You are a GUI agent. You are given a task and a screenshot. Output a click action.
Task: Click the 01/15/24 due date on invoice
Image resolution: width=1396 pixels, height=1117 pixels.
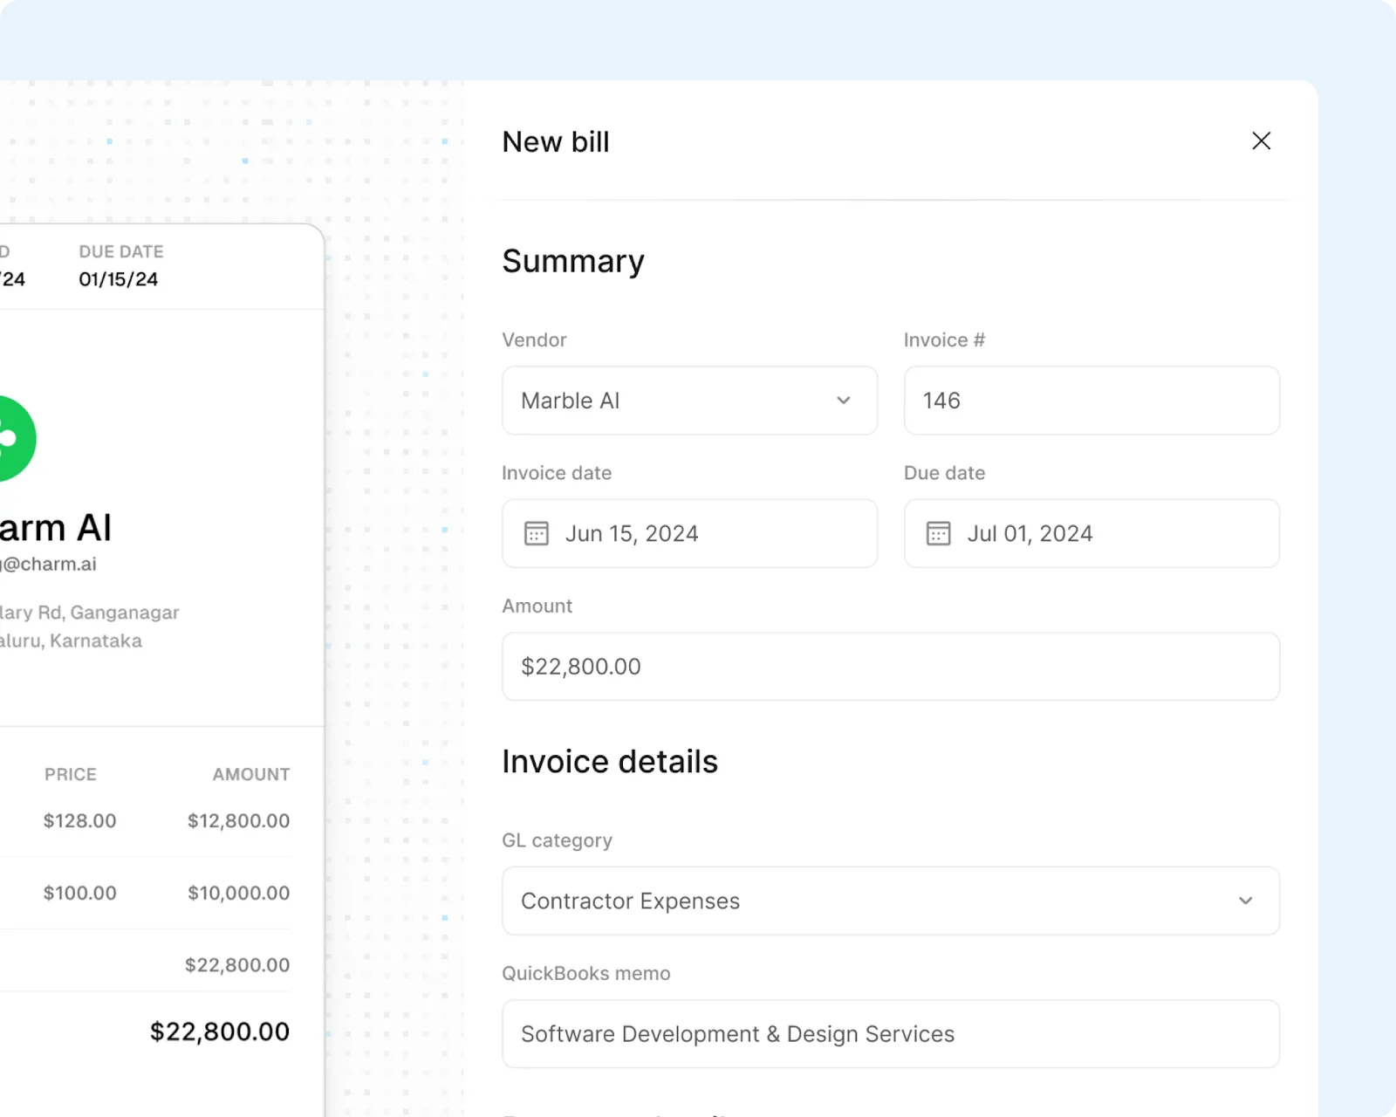point(119,279)
